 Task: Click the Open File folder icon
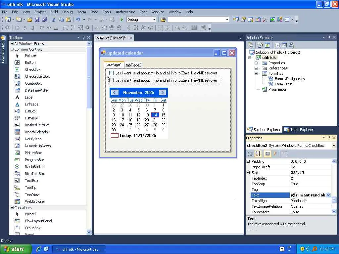30,20
